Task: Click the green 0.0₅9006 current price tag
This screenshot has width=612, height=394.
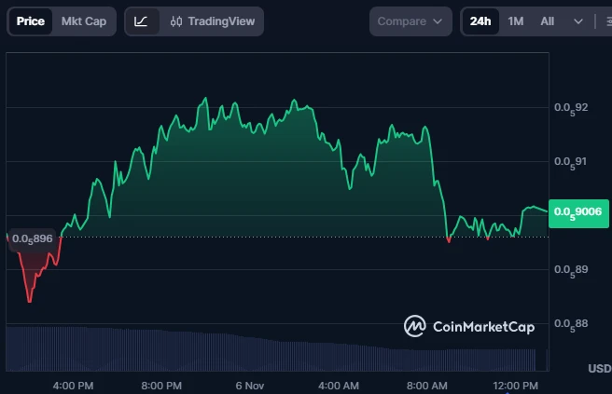Action: click(579, 212)
